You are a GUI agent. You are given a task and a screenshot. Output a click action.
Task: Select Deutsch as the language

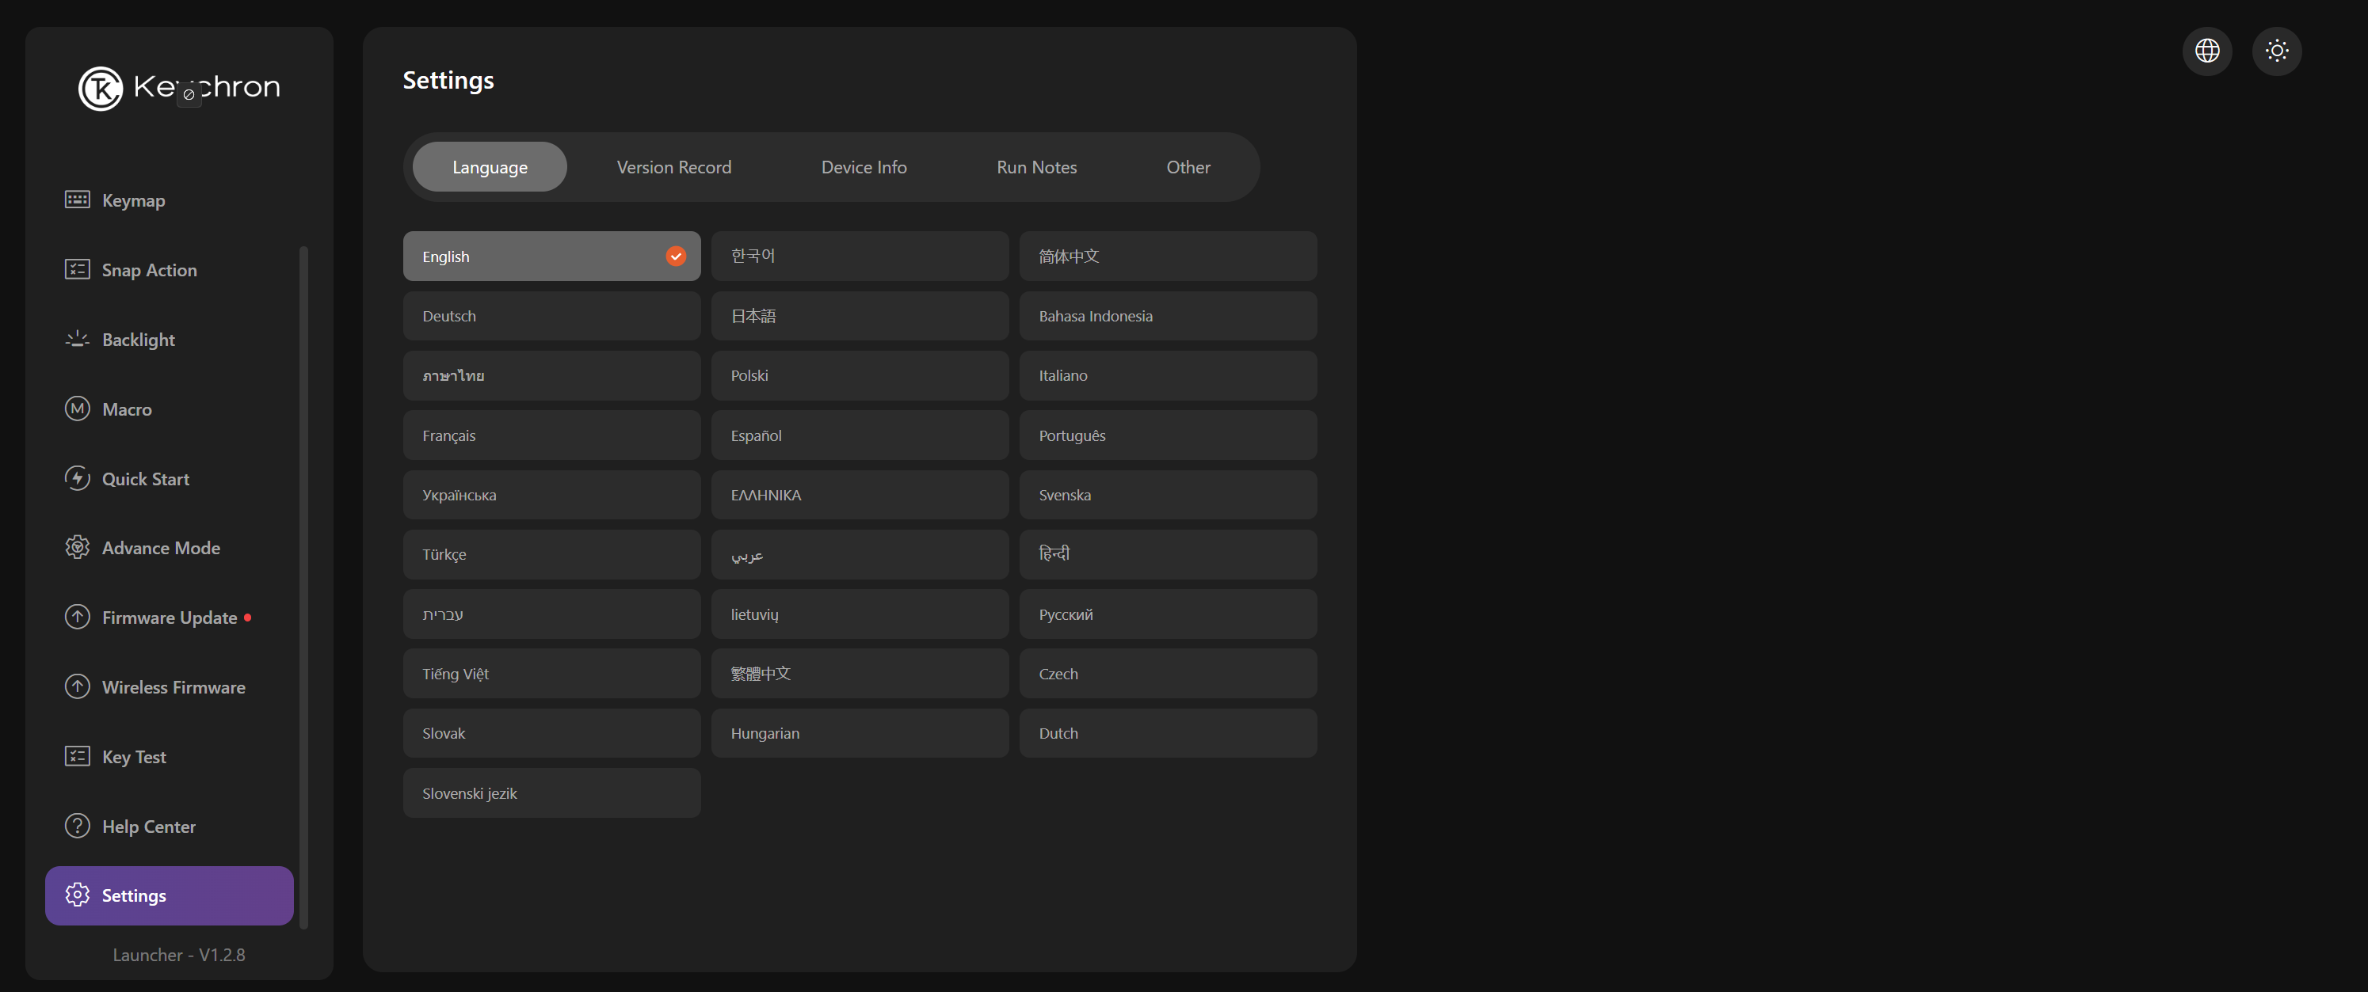point(551,316)
